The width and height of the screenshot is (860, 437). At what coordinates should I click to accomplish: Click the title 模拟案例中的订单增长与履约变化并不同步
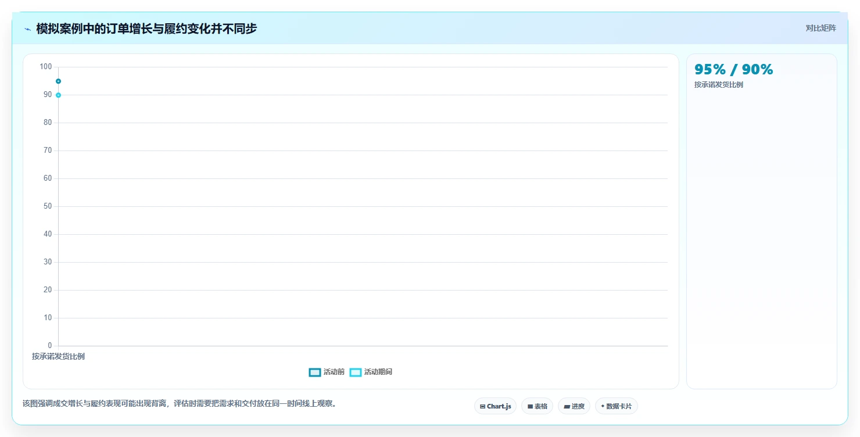(x=146, y=28)
